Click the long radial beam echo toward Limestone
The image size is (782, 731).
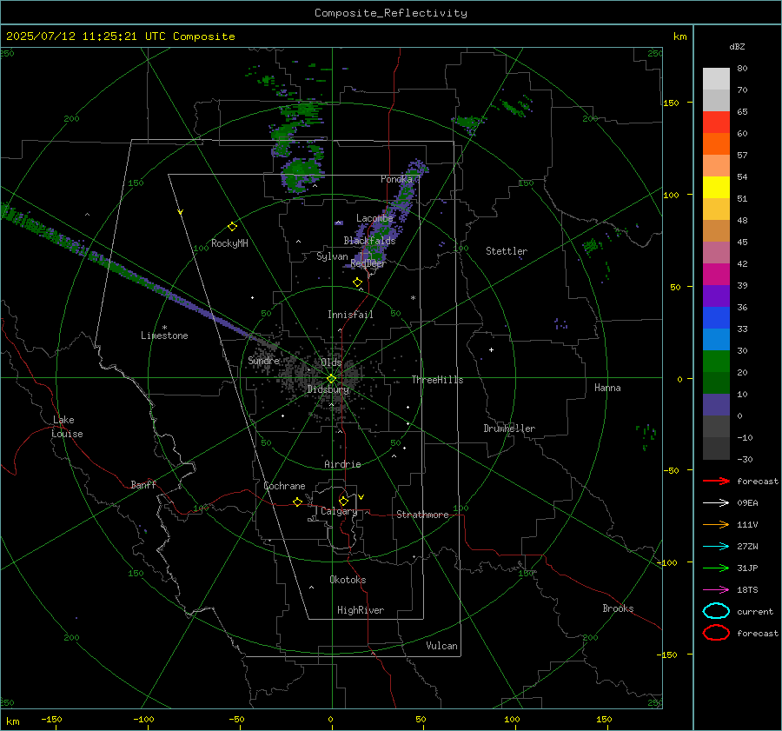pos(135,276)
